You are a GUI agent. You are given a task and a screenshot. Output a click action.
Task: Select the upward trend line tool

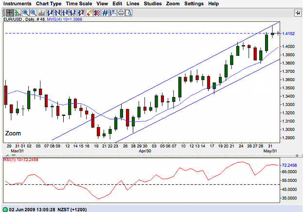[x=50, y=13]
